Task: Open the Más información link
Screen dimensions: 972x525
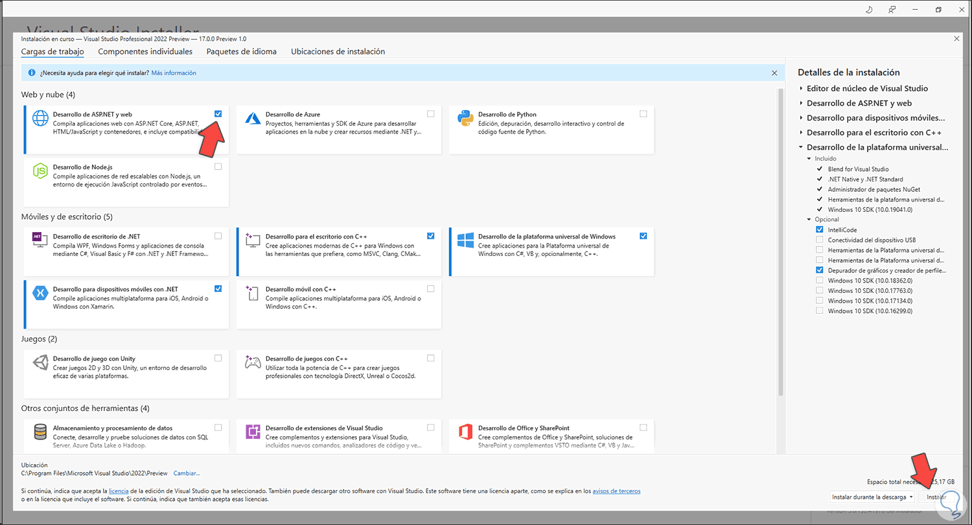Action: 174,73
